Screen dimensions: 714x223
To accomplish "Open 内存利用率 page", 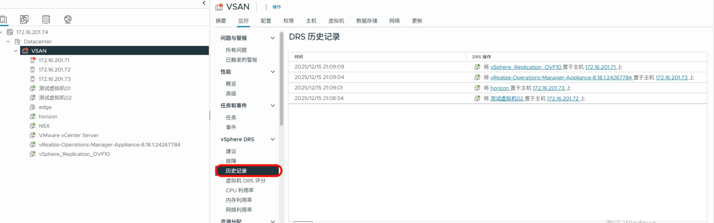I will tap(239, 200).
